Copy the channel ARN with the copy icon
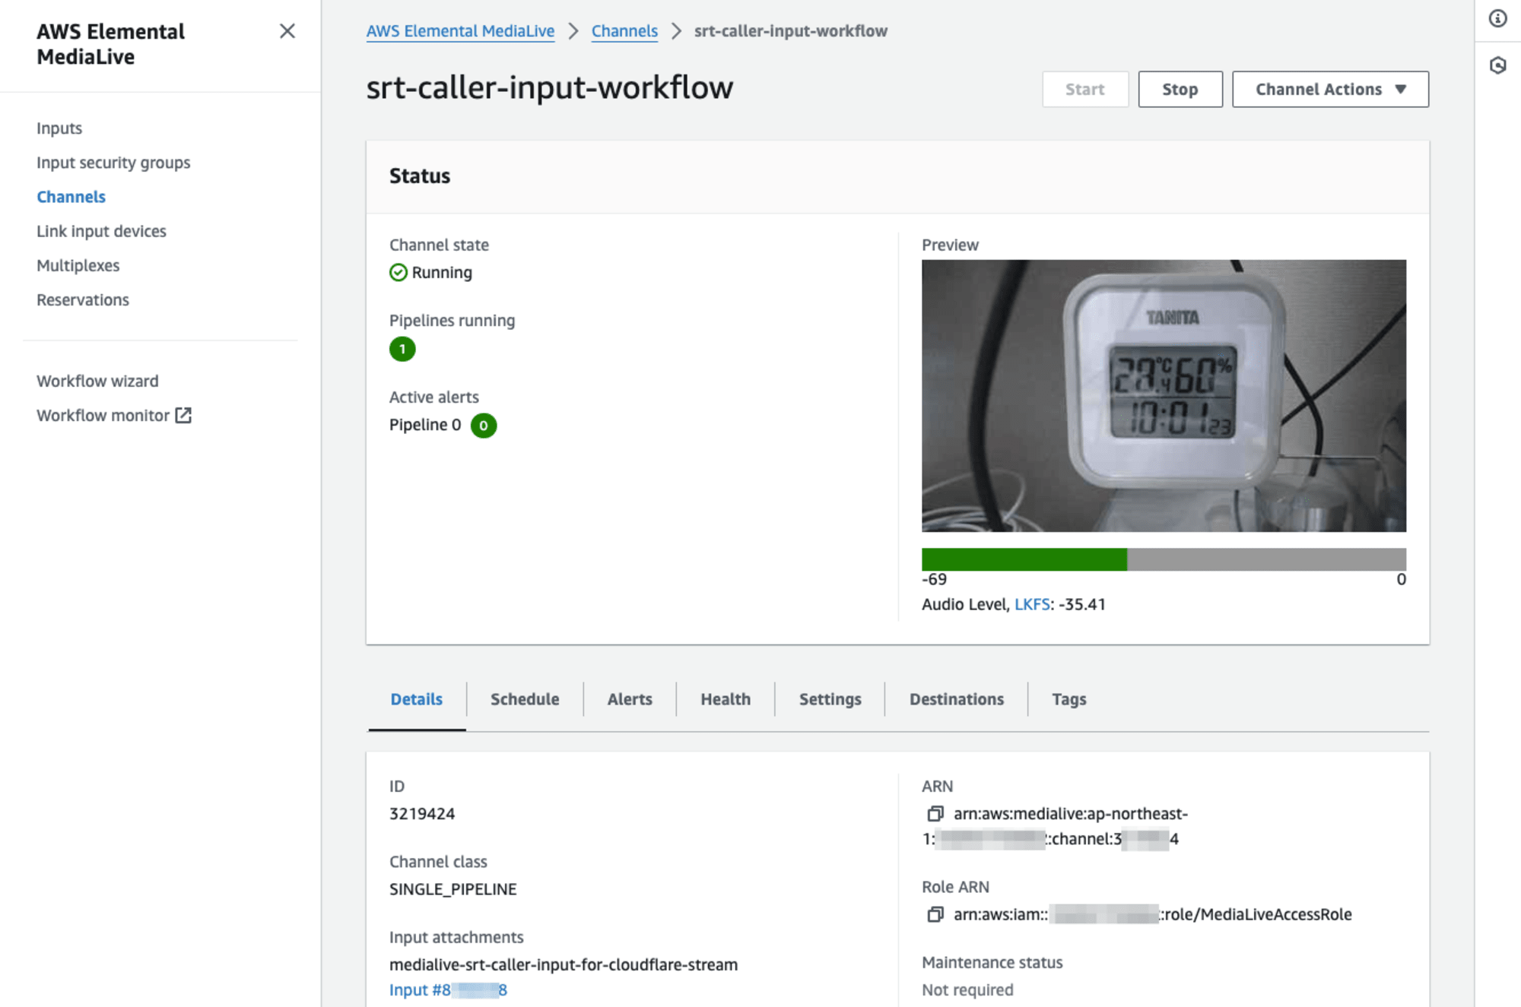The image size is (1521, 1007). click(x=935, y=814)
